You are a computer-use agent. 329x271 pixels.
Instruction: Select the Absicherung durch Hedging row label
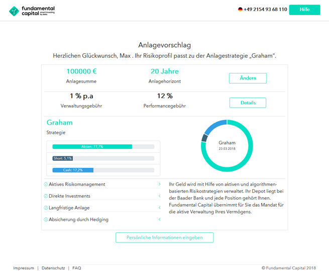point(78,220)
